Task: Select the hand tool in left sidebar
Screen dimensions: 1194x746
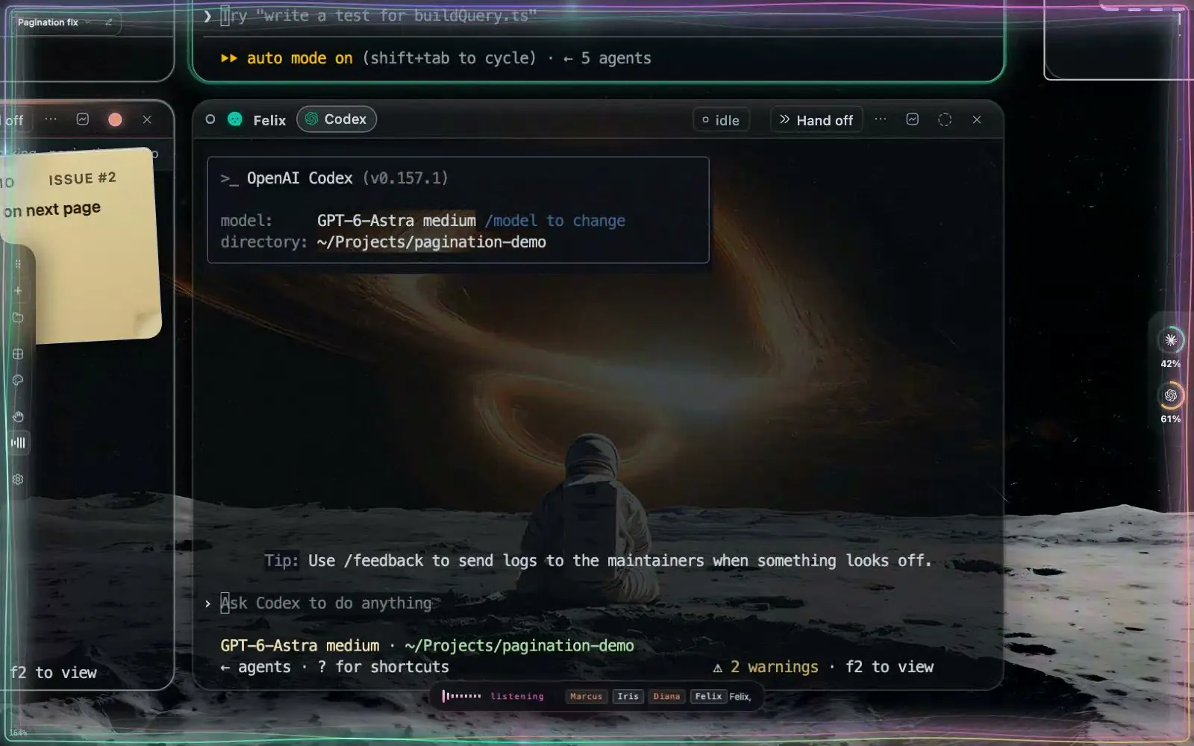Action: point(18,416)
